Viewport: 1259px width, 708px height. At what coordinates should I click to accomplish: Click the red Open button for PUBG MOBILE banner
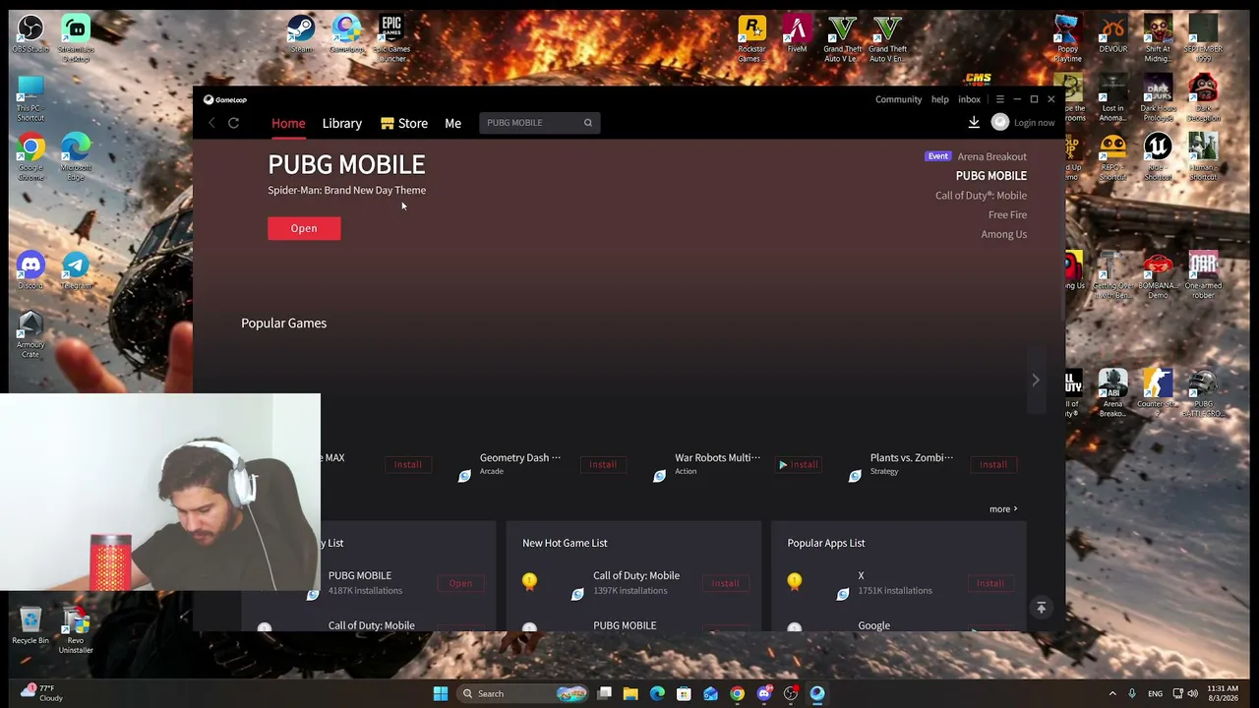(x=304, y=228)
